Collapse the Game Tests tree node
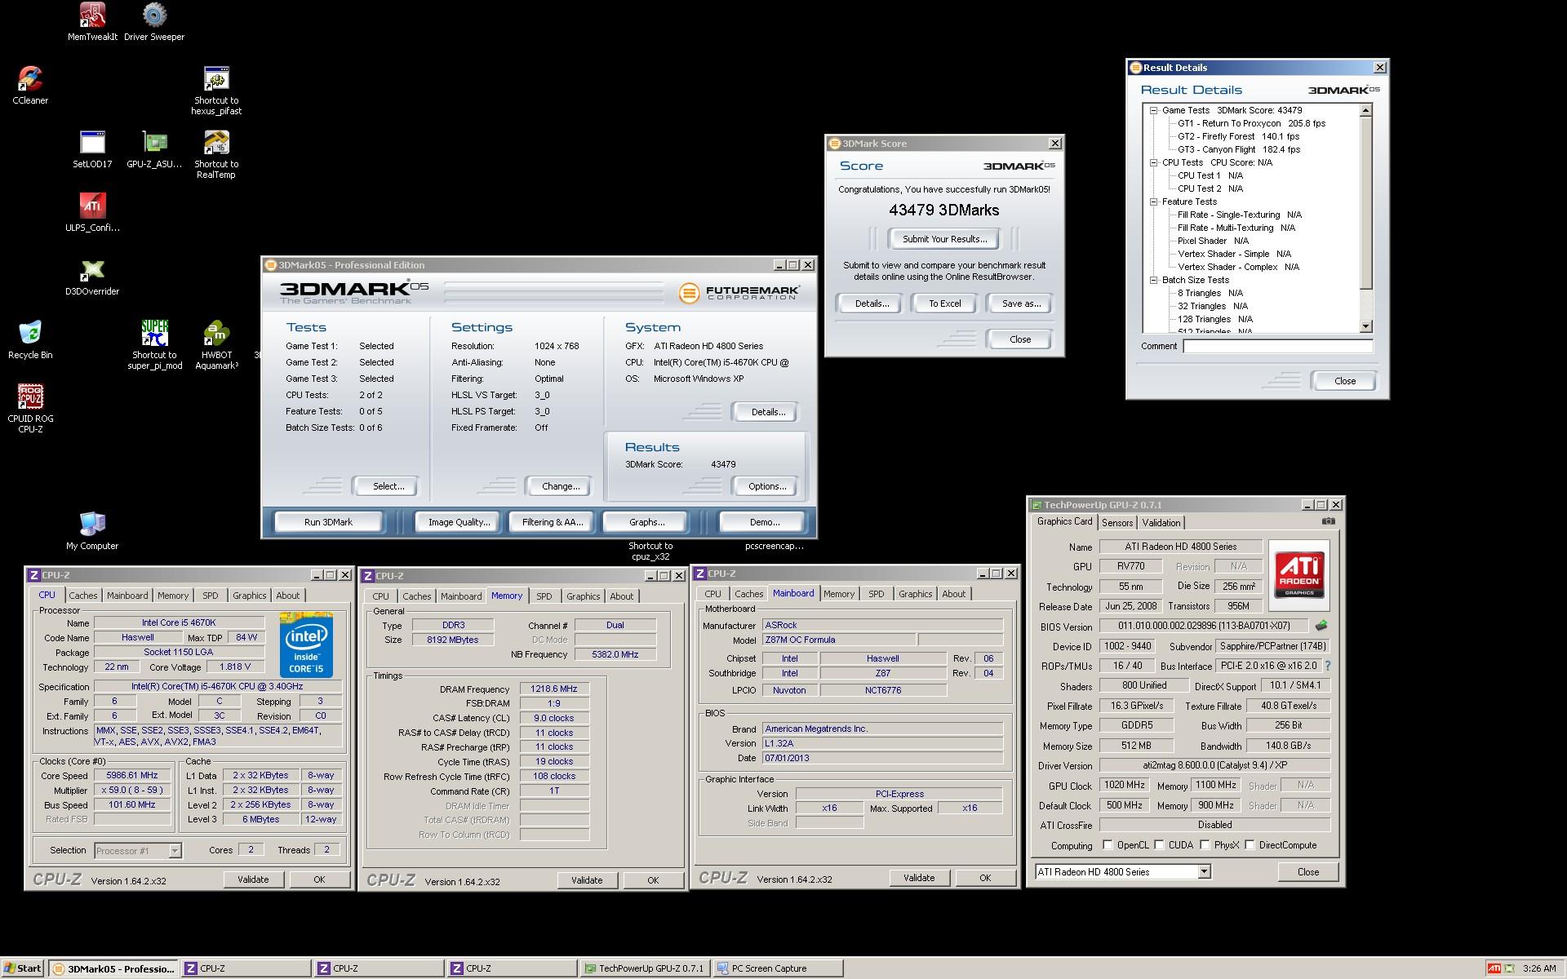 point(1154,110)
